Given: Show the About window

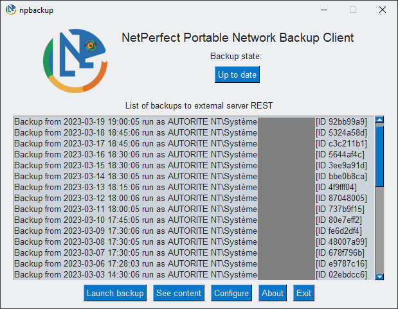Looking at the screenshot, I should pos(273,293).
